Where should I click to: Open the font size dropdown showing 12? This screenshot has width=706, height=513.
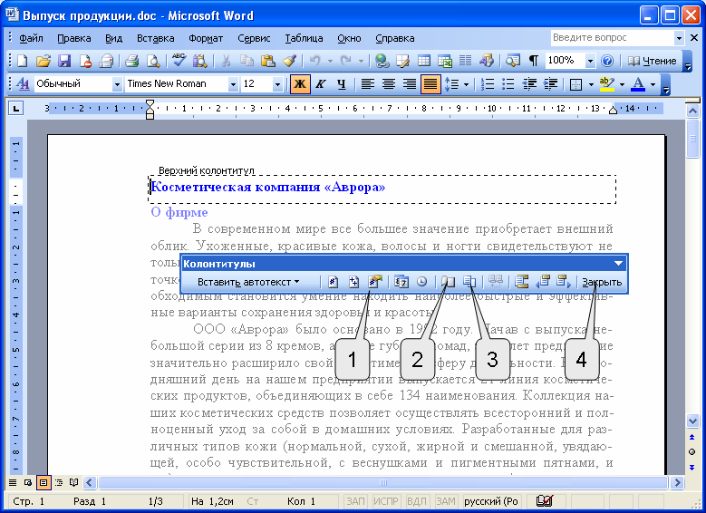tap(277, 83)
